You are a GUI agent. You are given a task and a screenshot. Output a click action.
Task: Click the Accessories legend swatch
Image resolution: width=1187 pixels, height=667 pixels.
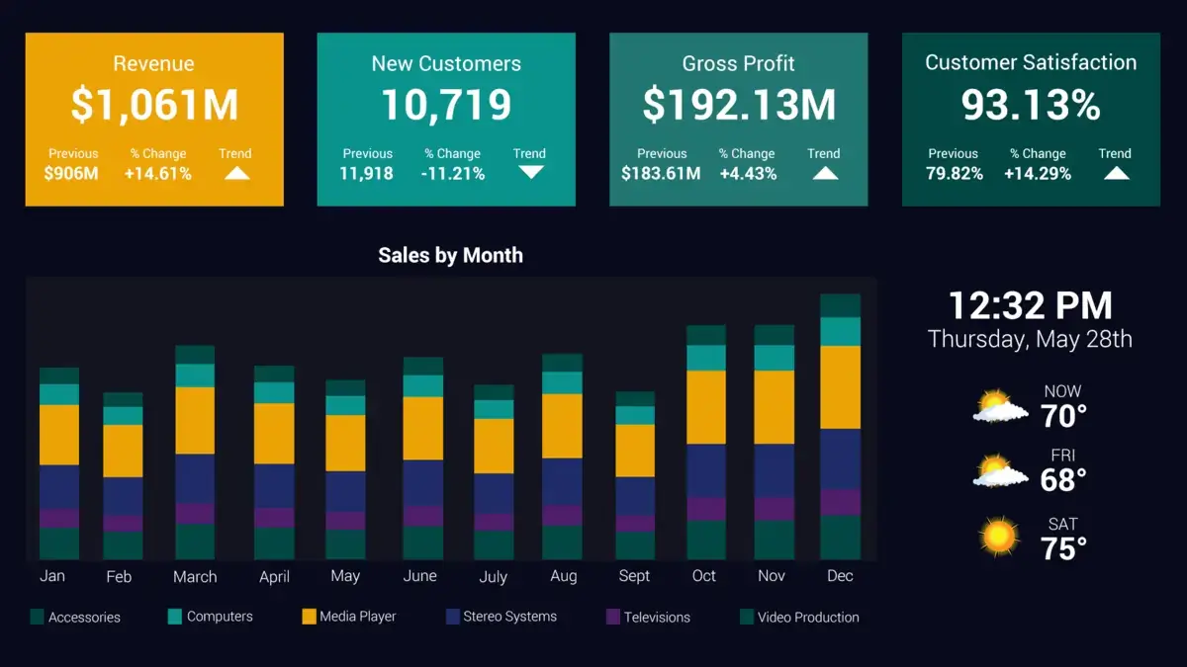coord(38,617)
